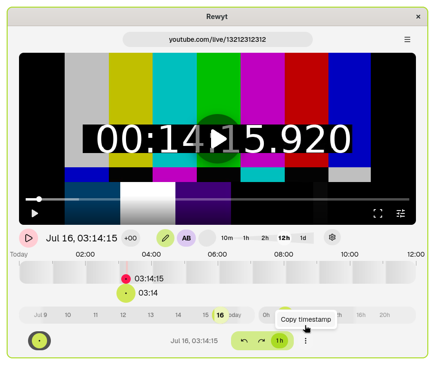The height and width of the screenshot is (365, 434).
Task: Open video tuning sliders icon
Action: tap(401, 213)
